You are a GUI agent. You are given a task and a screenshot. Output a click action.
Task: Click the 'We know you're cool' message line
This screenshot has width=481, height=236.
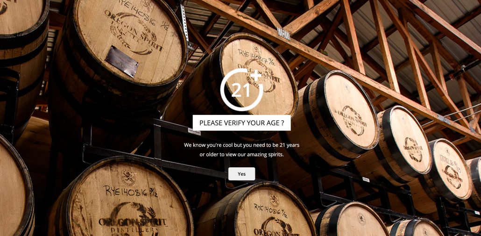tap(241, 145)
